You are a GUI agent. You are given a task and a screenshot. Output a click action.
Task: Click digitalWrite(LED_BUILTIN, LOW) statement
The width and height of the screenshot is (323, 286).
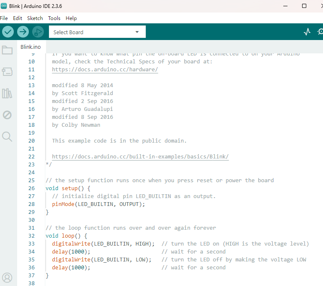tap(102, 260)
